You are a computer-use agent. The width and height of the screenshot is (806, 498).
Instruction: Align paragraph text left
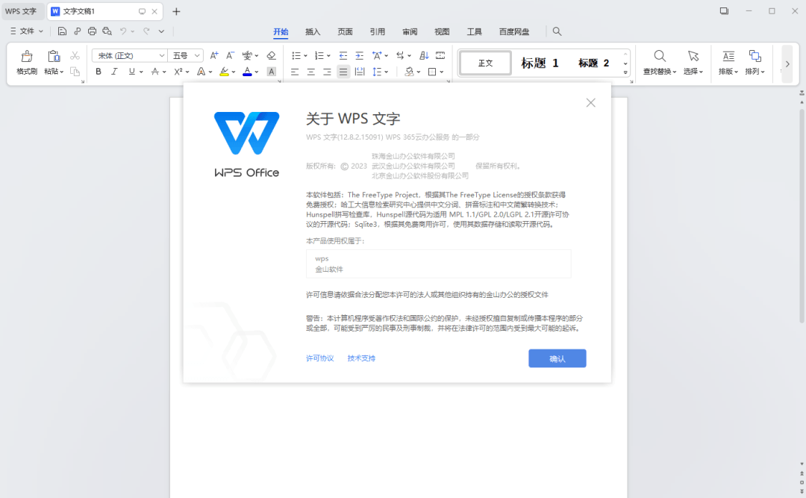coord(295,72)
